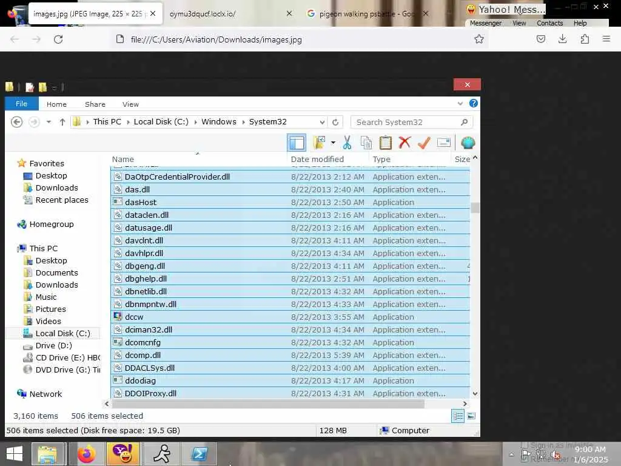The image size is (621, 466).
Task: Toggle the navigation pane layout icon
Action: (296, 143)
